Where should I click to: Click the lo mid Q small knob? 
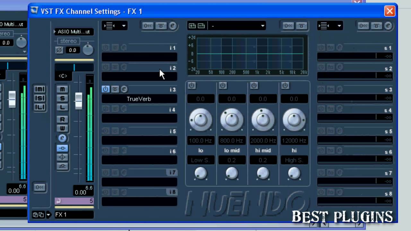[232, 174]
